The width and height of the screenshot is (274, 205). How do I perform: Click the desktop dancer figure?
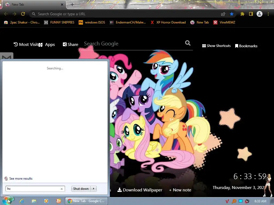tap(268, 185)
